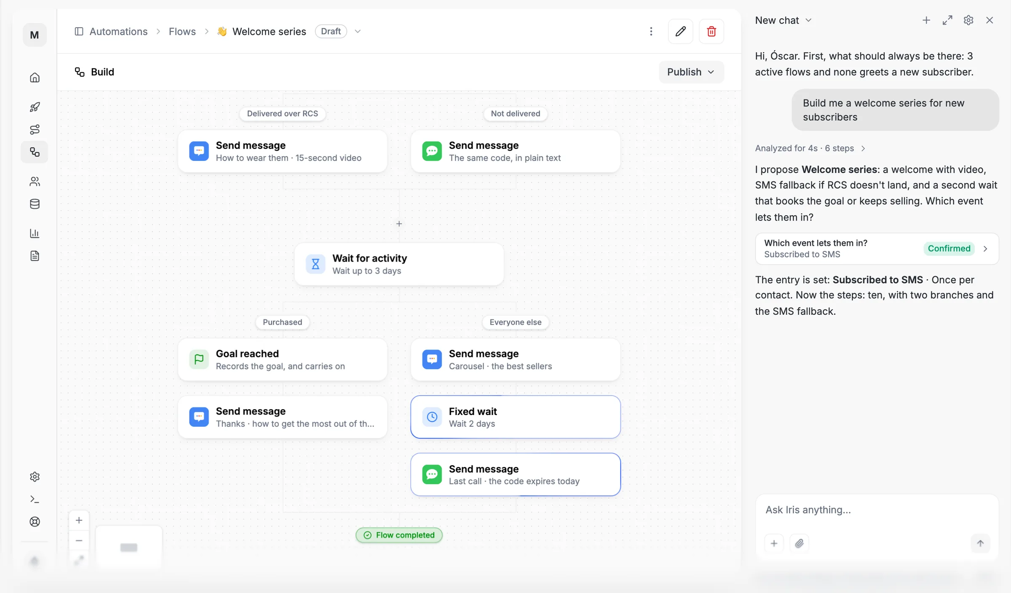Select 'The same code, in plain text' node
Image resolution: width=1011 pixels, height=593 pixels.
[515, 151]
